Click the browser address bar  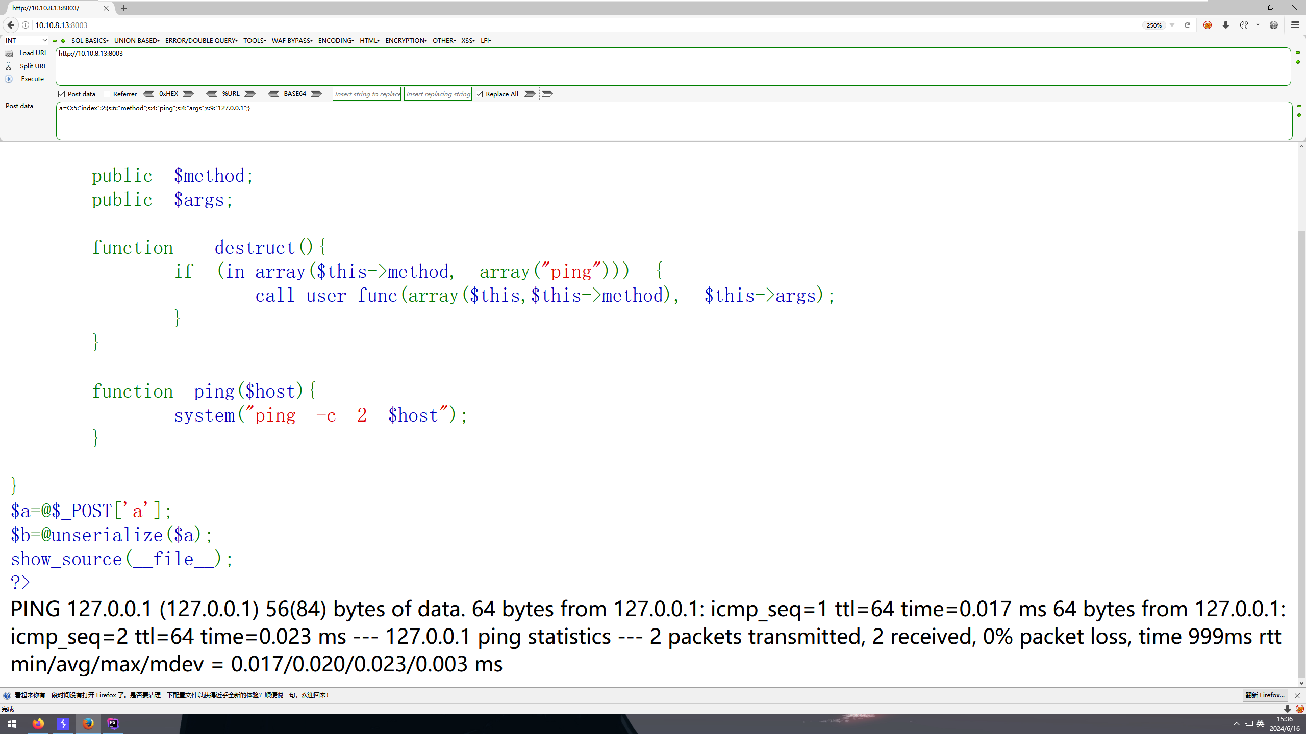[587, 25]
